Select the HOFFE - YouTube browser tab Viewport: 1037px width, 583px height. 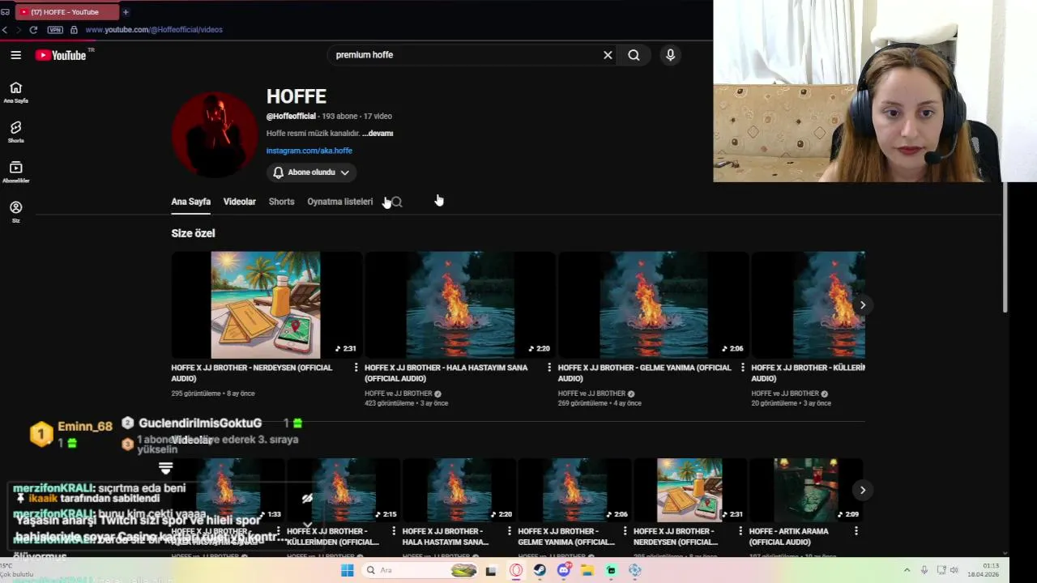pyautogui.click(x=66, y=12)
